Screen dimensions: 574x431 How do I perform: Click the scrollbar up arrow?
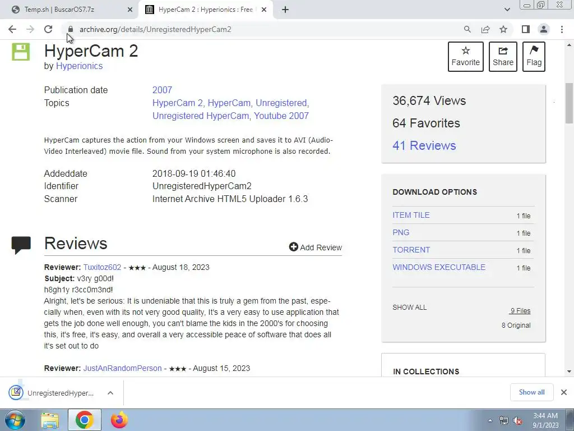coord(570,45)
